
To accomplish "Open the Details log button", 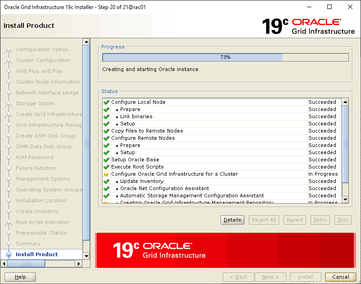I will point(232,220).
